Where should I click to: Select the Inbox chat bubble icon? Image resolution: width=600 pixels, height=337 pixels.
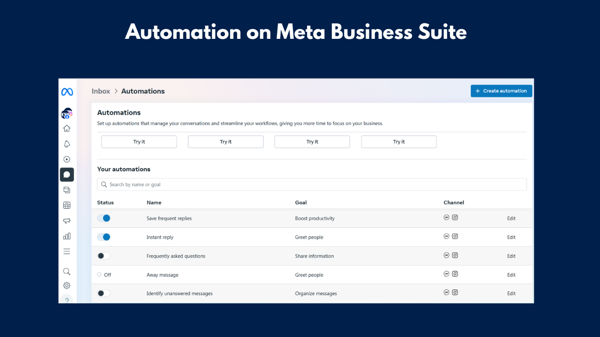67,175
